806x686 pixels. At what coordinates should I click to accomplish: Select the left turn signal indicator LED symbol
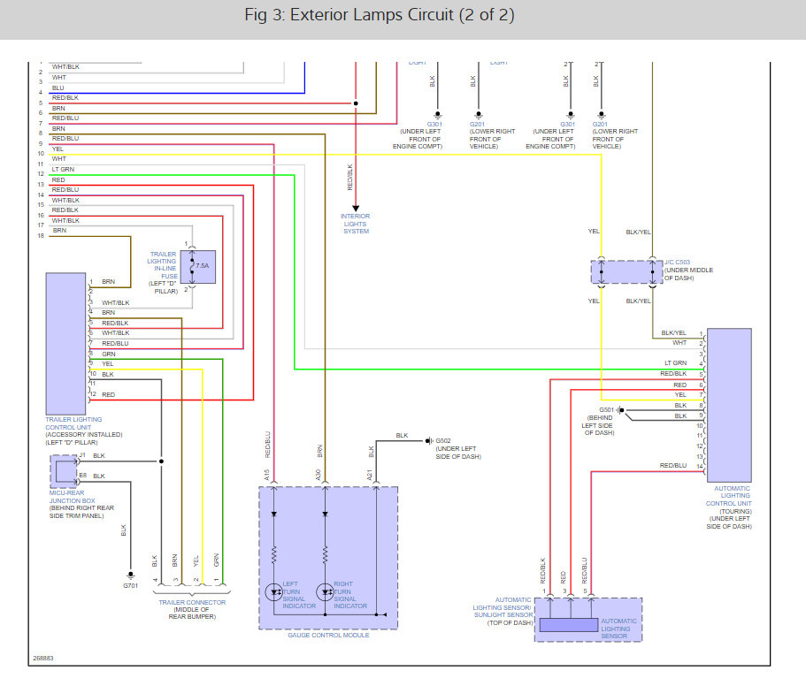click(x=273, y=592)
